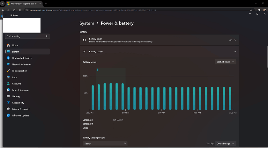The width and height of the screenshot is (268, 148).
Task: Click 8:00 PM axis label
Action: point(126,113)
